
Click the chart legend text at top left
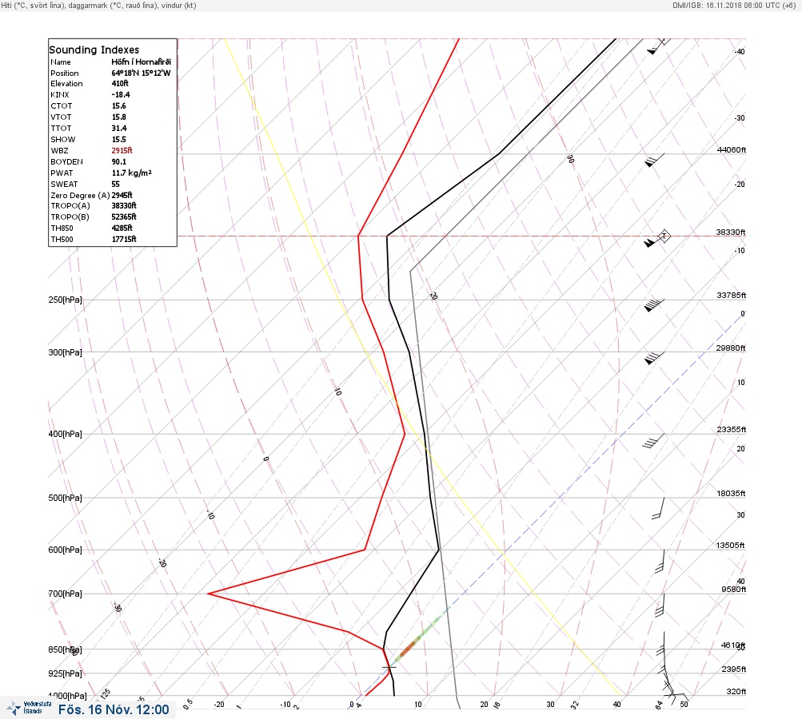pos(98,6)
